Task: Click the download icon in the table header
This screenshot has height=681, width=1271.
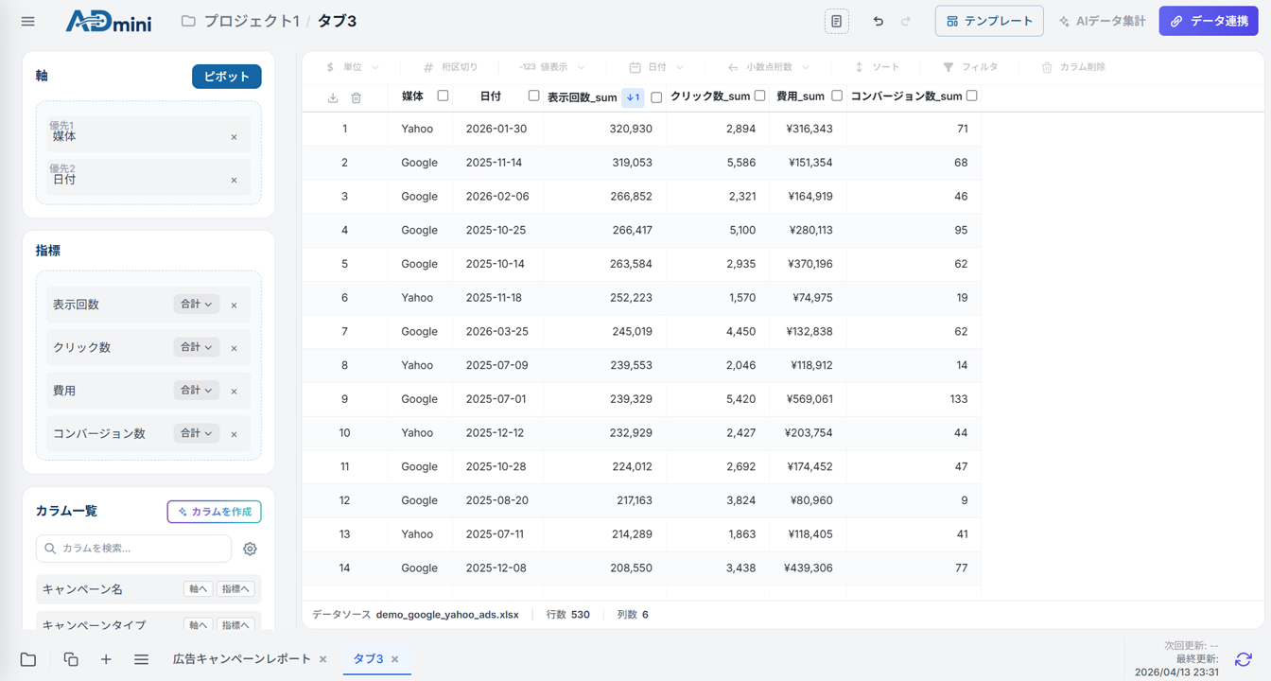Action: click(333, 97)
